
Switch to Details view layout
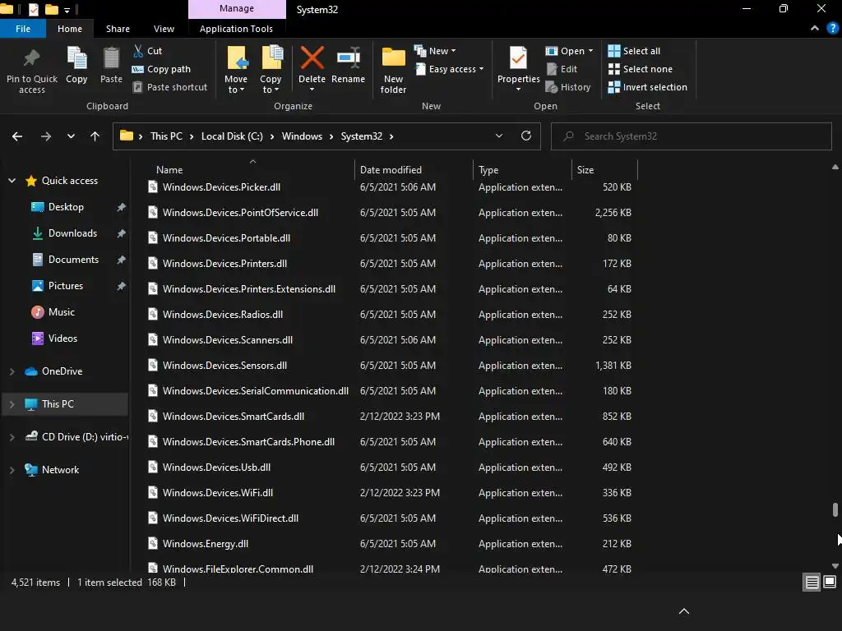(x=812, y=583)
